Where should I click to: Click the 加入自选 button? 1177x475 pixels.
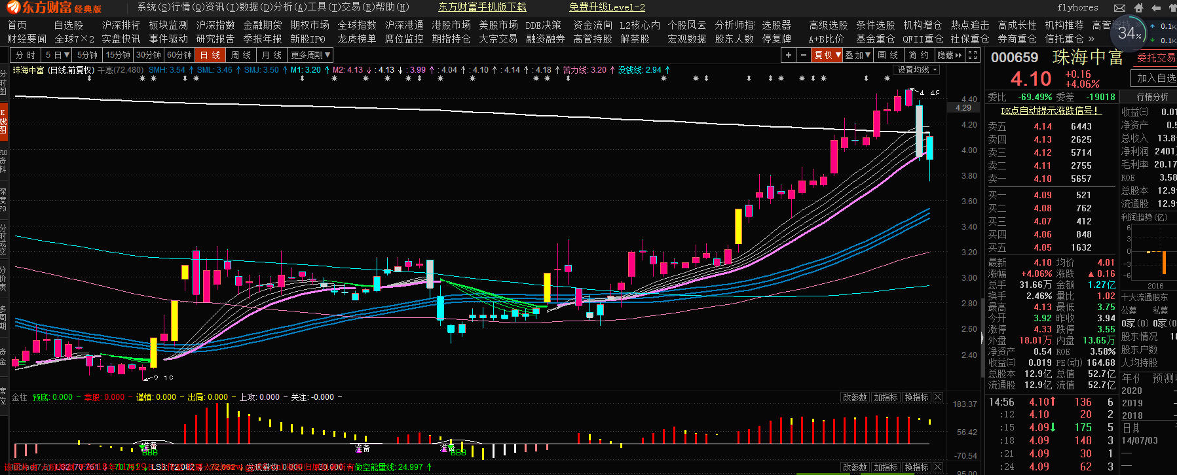(1155, 78)
